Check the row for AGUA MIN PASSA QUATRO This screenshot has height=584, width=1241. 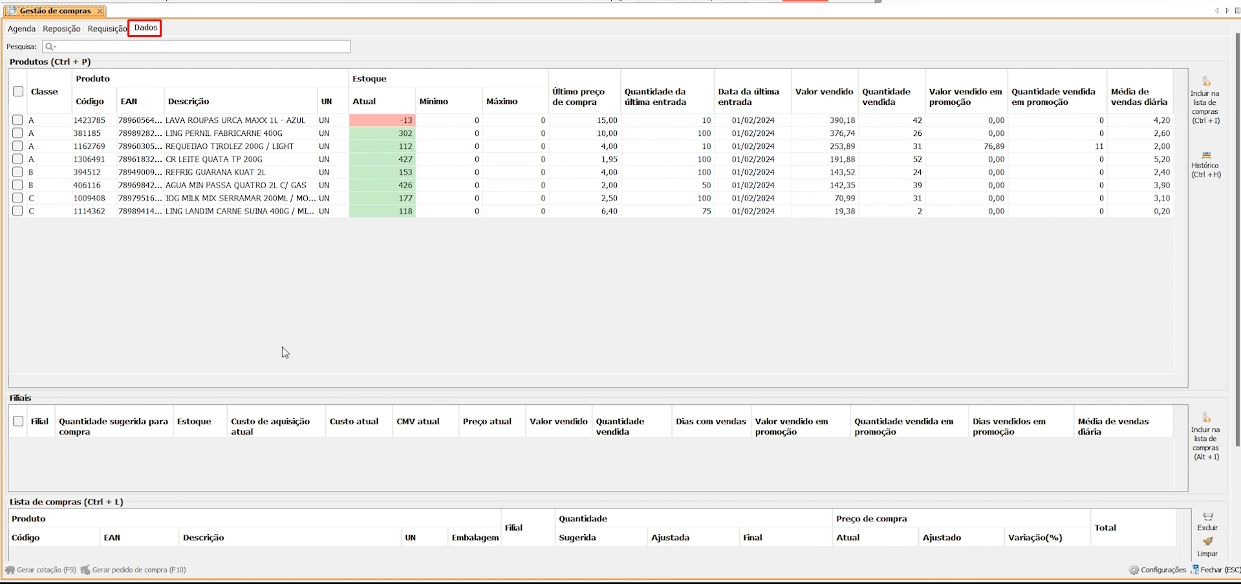pyautogui.click(x=17, y=185)
